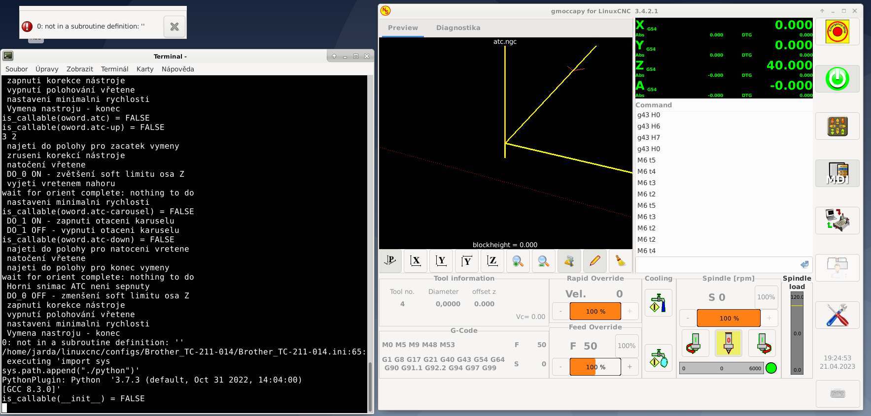Zoom out on the preview
Viewport: 871px width, 416px height.
point(543,261)
